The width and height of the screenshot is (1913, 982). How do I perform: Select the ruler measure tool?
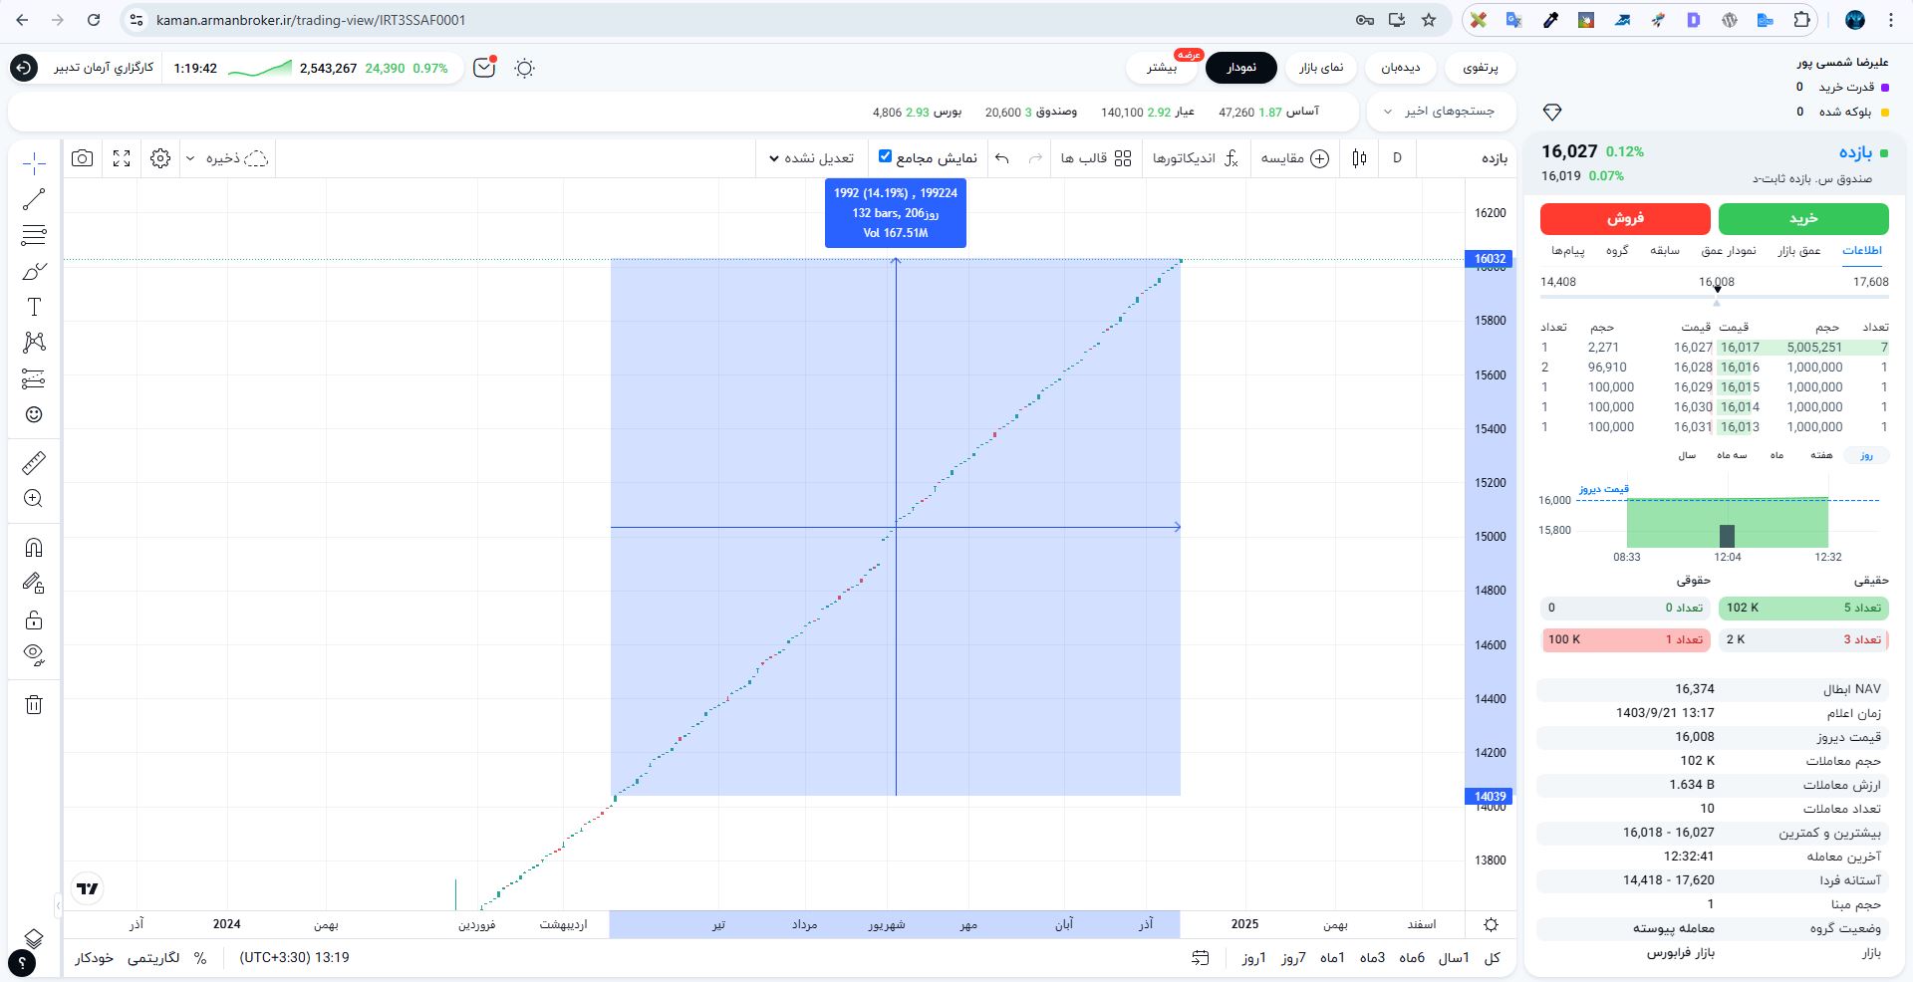(34, 463)
